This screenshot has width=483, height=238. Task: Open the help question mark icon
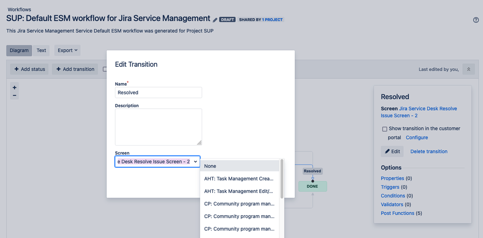pos(476,20)
